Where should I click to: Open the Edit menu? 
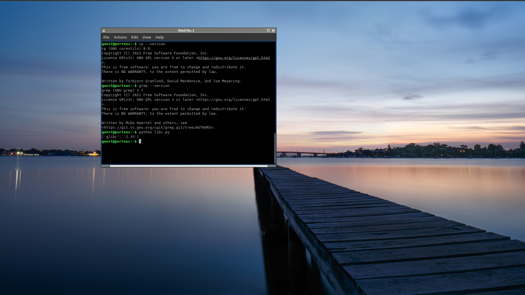pos(135,37)
